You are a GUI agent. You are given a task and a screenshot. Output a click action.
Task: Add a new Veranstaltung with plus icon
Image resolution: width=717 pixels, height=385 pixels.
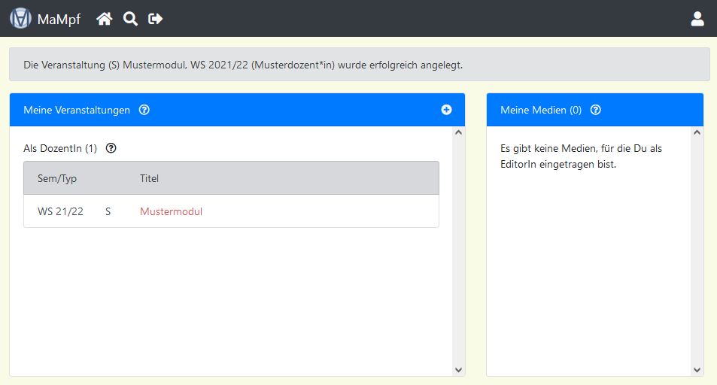(x=446, y=110)
